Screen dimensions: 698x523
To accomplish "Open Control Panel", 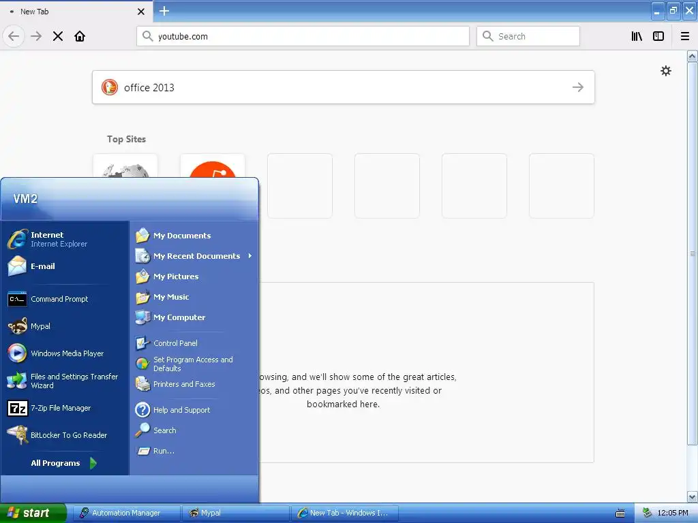I will pos(194,343).
